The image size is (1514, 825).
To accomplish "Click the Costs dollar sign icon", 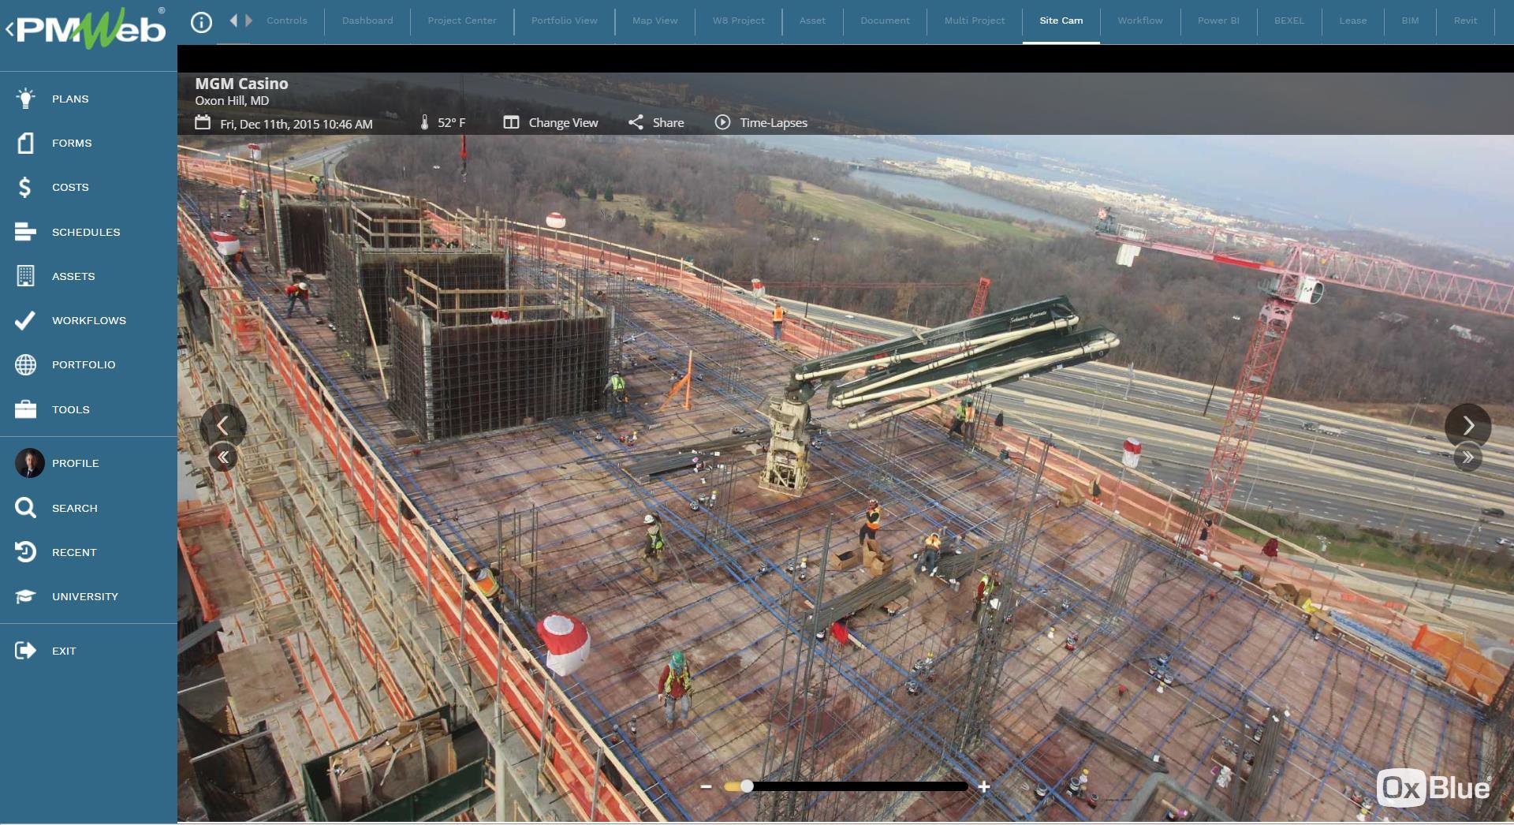I will click(25, 187).
